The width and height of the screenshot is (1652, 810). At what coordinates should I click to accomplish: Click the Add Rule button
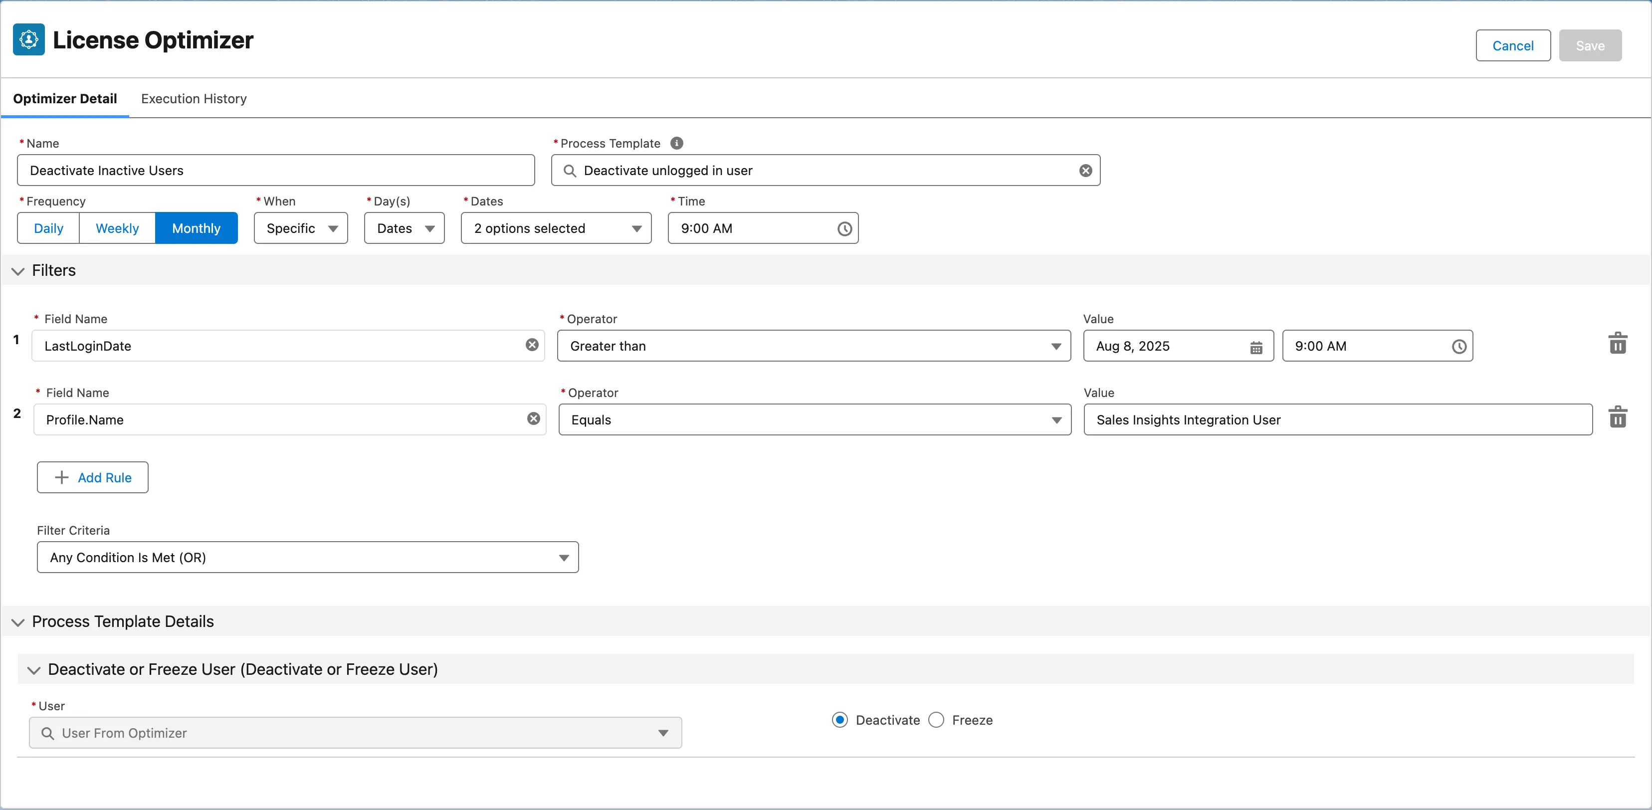click(92, 477)
